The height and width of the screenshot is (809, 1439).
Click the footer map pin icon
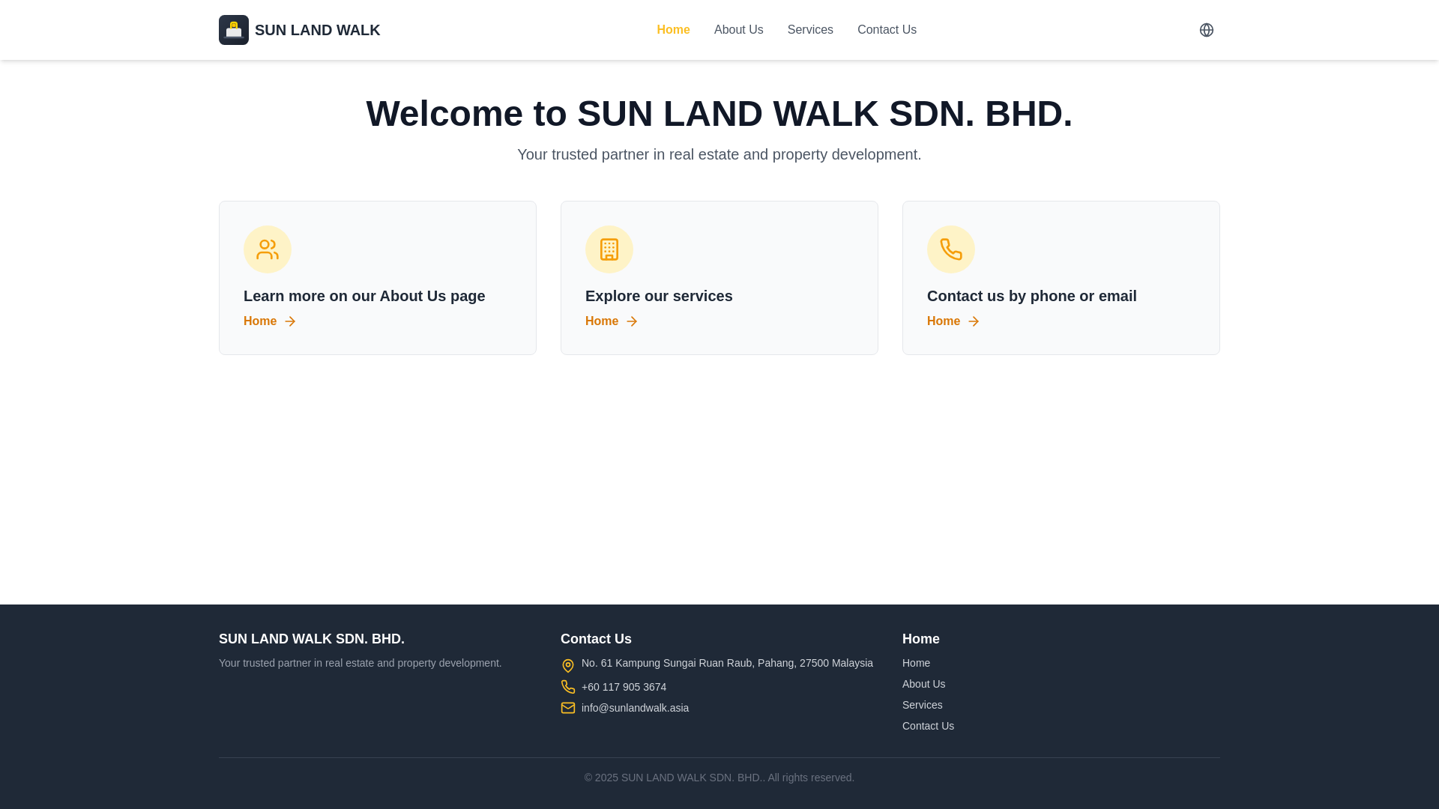point(568,666)
